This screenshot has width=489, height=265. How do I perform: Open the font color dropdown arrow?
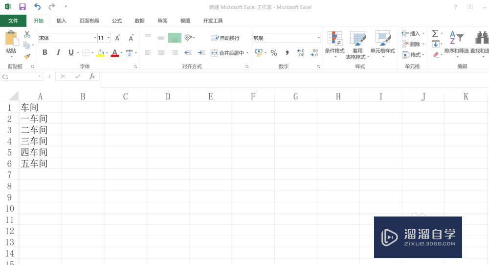coord(121,53)
